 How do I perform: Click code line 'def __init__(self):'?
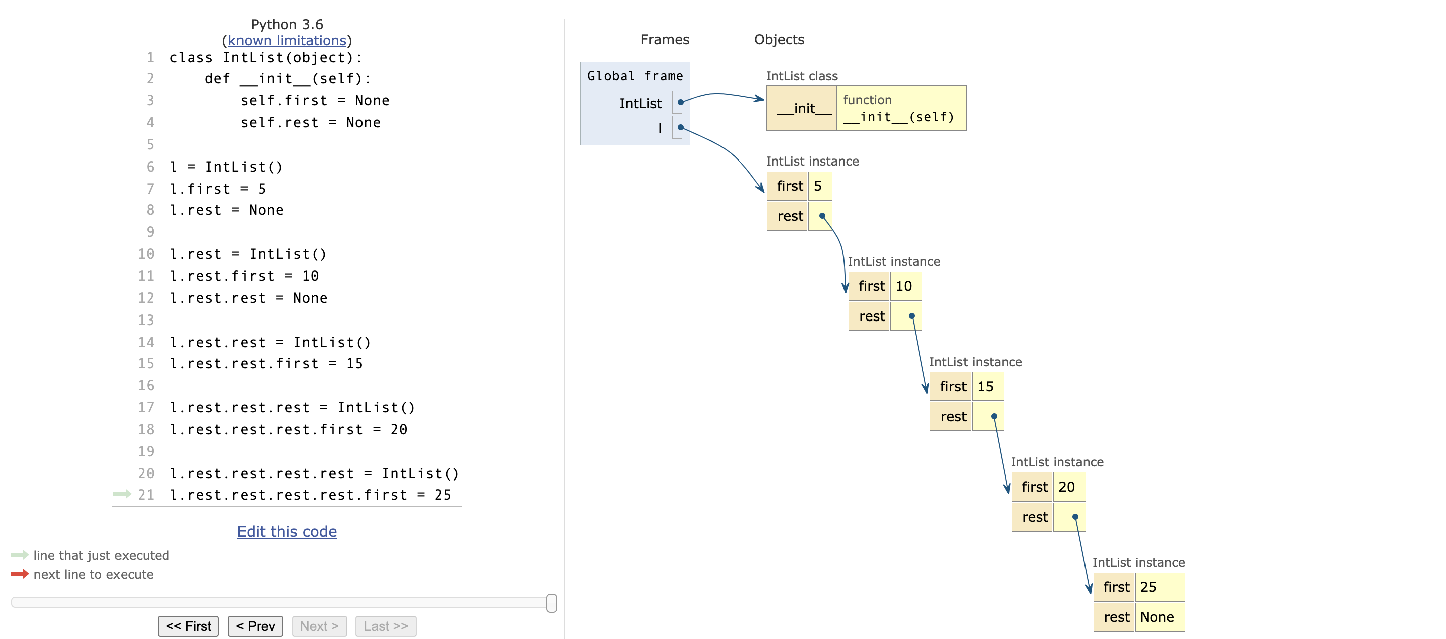tap(287, 78)
